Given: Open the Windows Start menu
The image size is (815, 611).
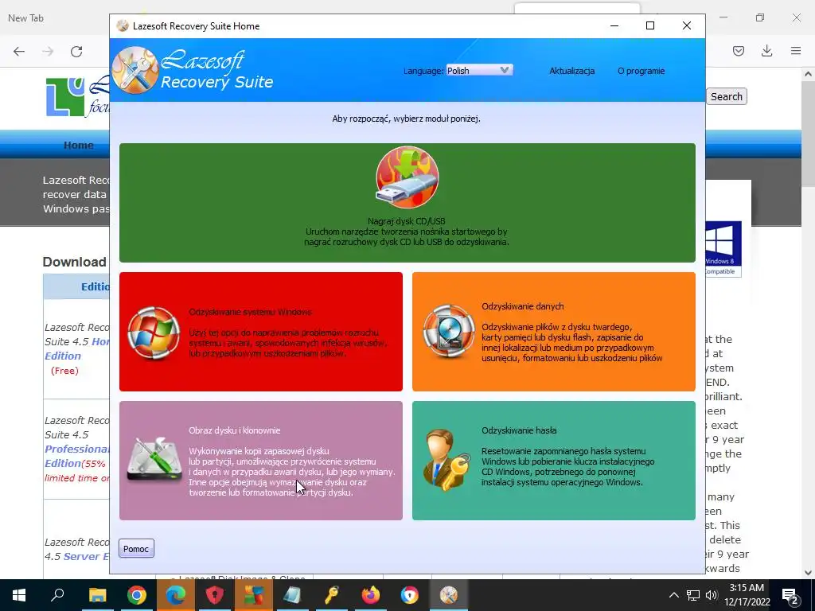Looking at the screenshot, I should [x=19, y=595].
